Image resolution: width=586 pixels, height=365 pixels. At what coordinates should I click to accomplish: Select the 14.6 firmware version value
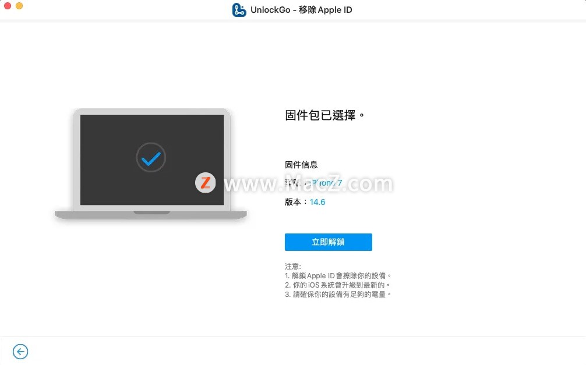tap(317, 202)
